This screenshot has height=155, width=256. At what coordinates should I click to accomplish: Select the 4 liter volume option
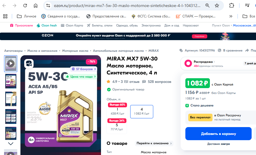pyautogui.click(x=142, y=112)
